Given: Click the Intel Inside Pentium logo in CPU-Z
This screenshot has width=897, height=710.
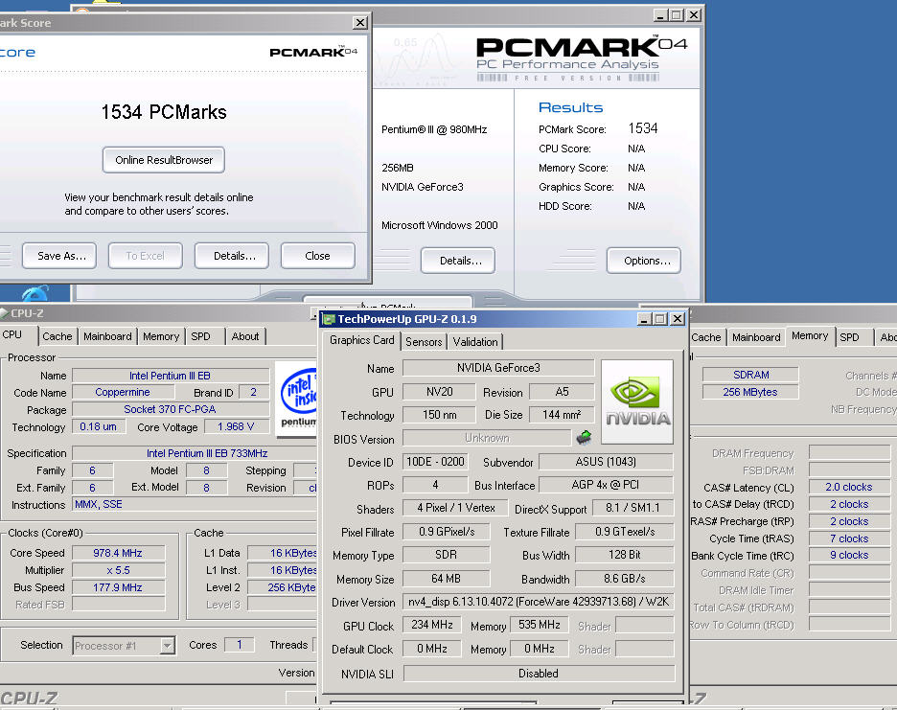Looking at the screenshot, I should point(296,399).
